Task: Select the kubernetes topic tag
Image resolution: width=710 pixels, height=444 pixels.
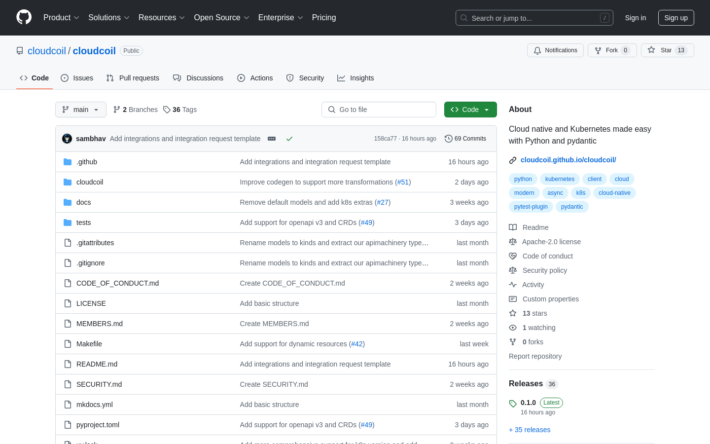Action: tap(560, 179)
